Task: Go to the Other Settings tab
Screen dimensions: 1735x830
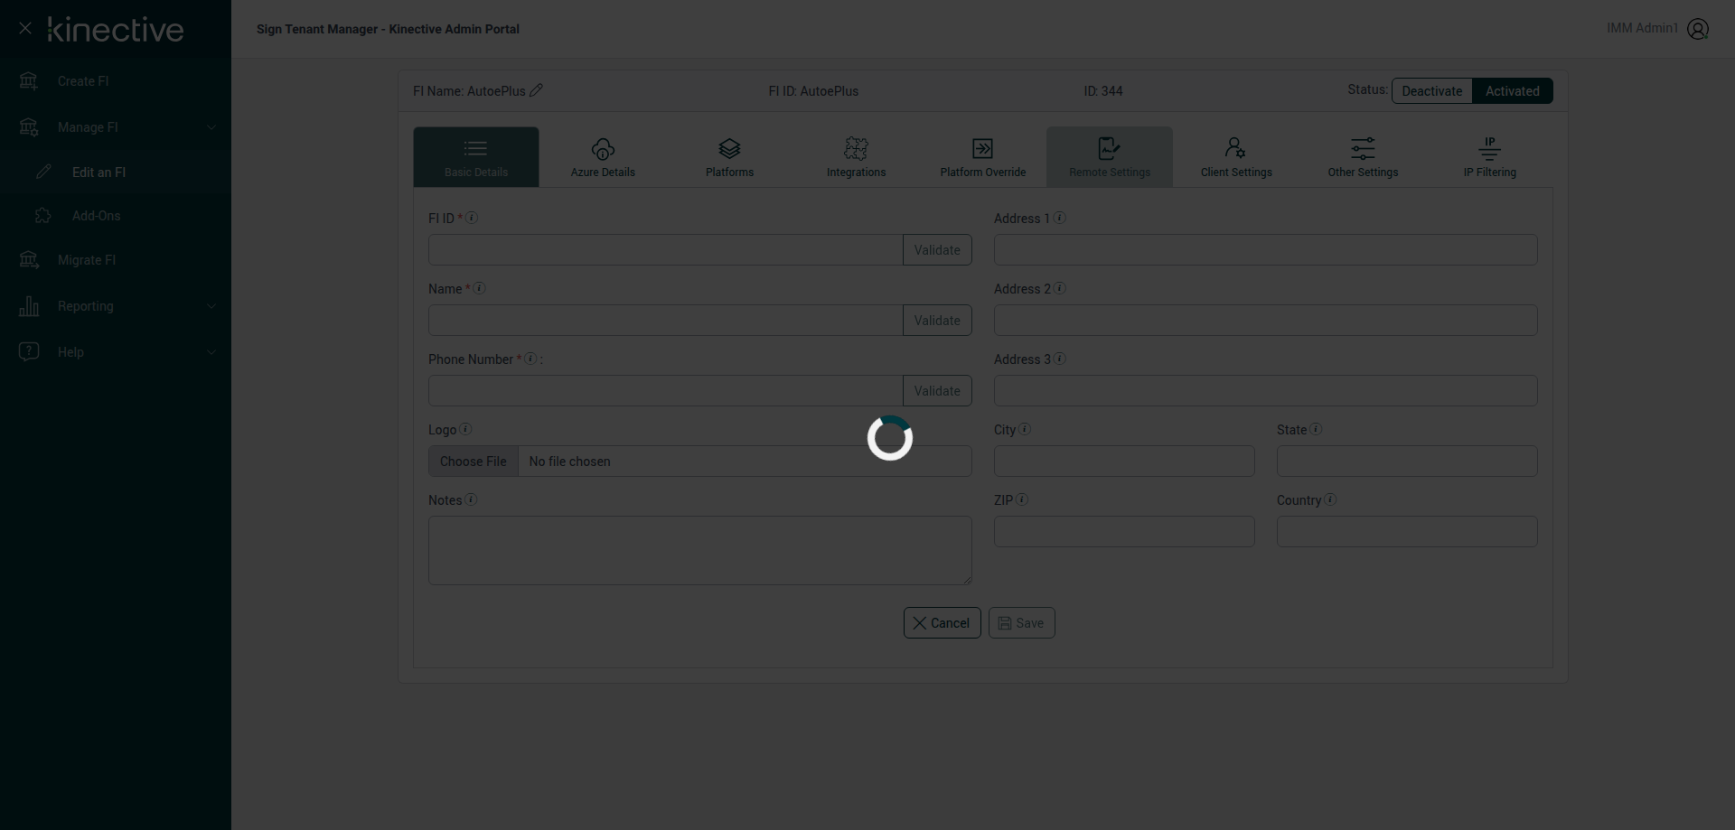Action: pyautogui.click(x=1363, y=157)
